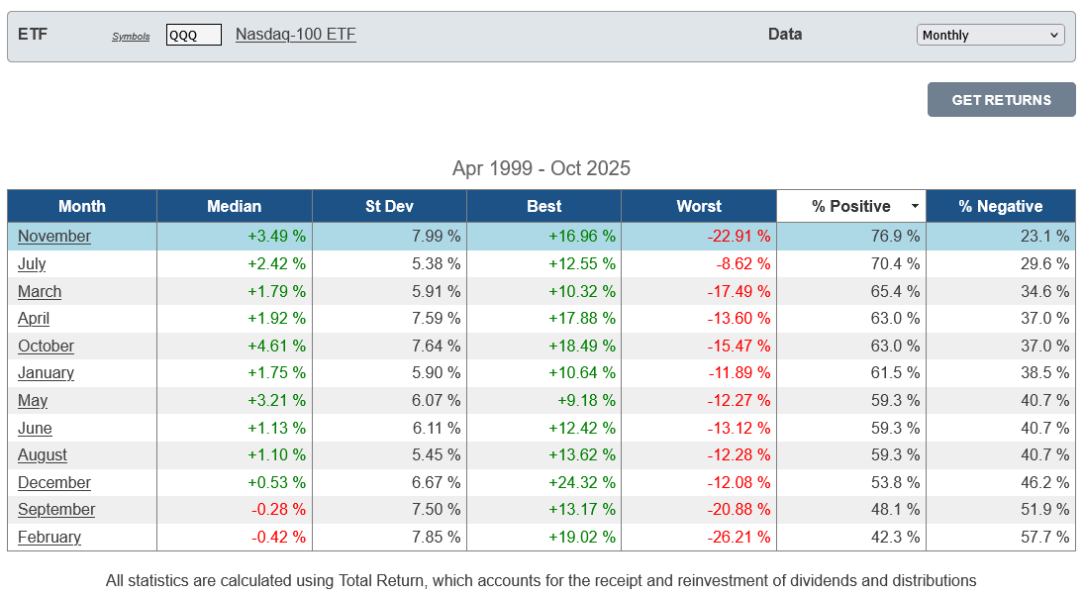View January monthly details link
The width and height of the screenshot is (1084, 597).
click(46, 373)
